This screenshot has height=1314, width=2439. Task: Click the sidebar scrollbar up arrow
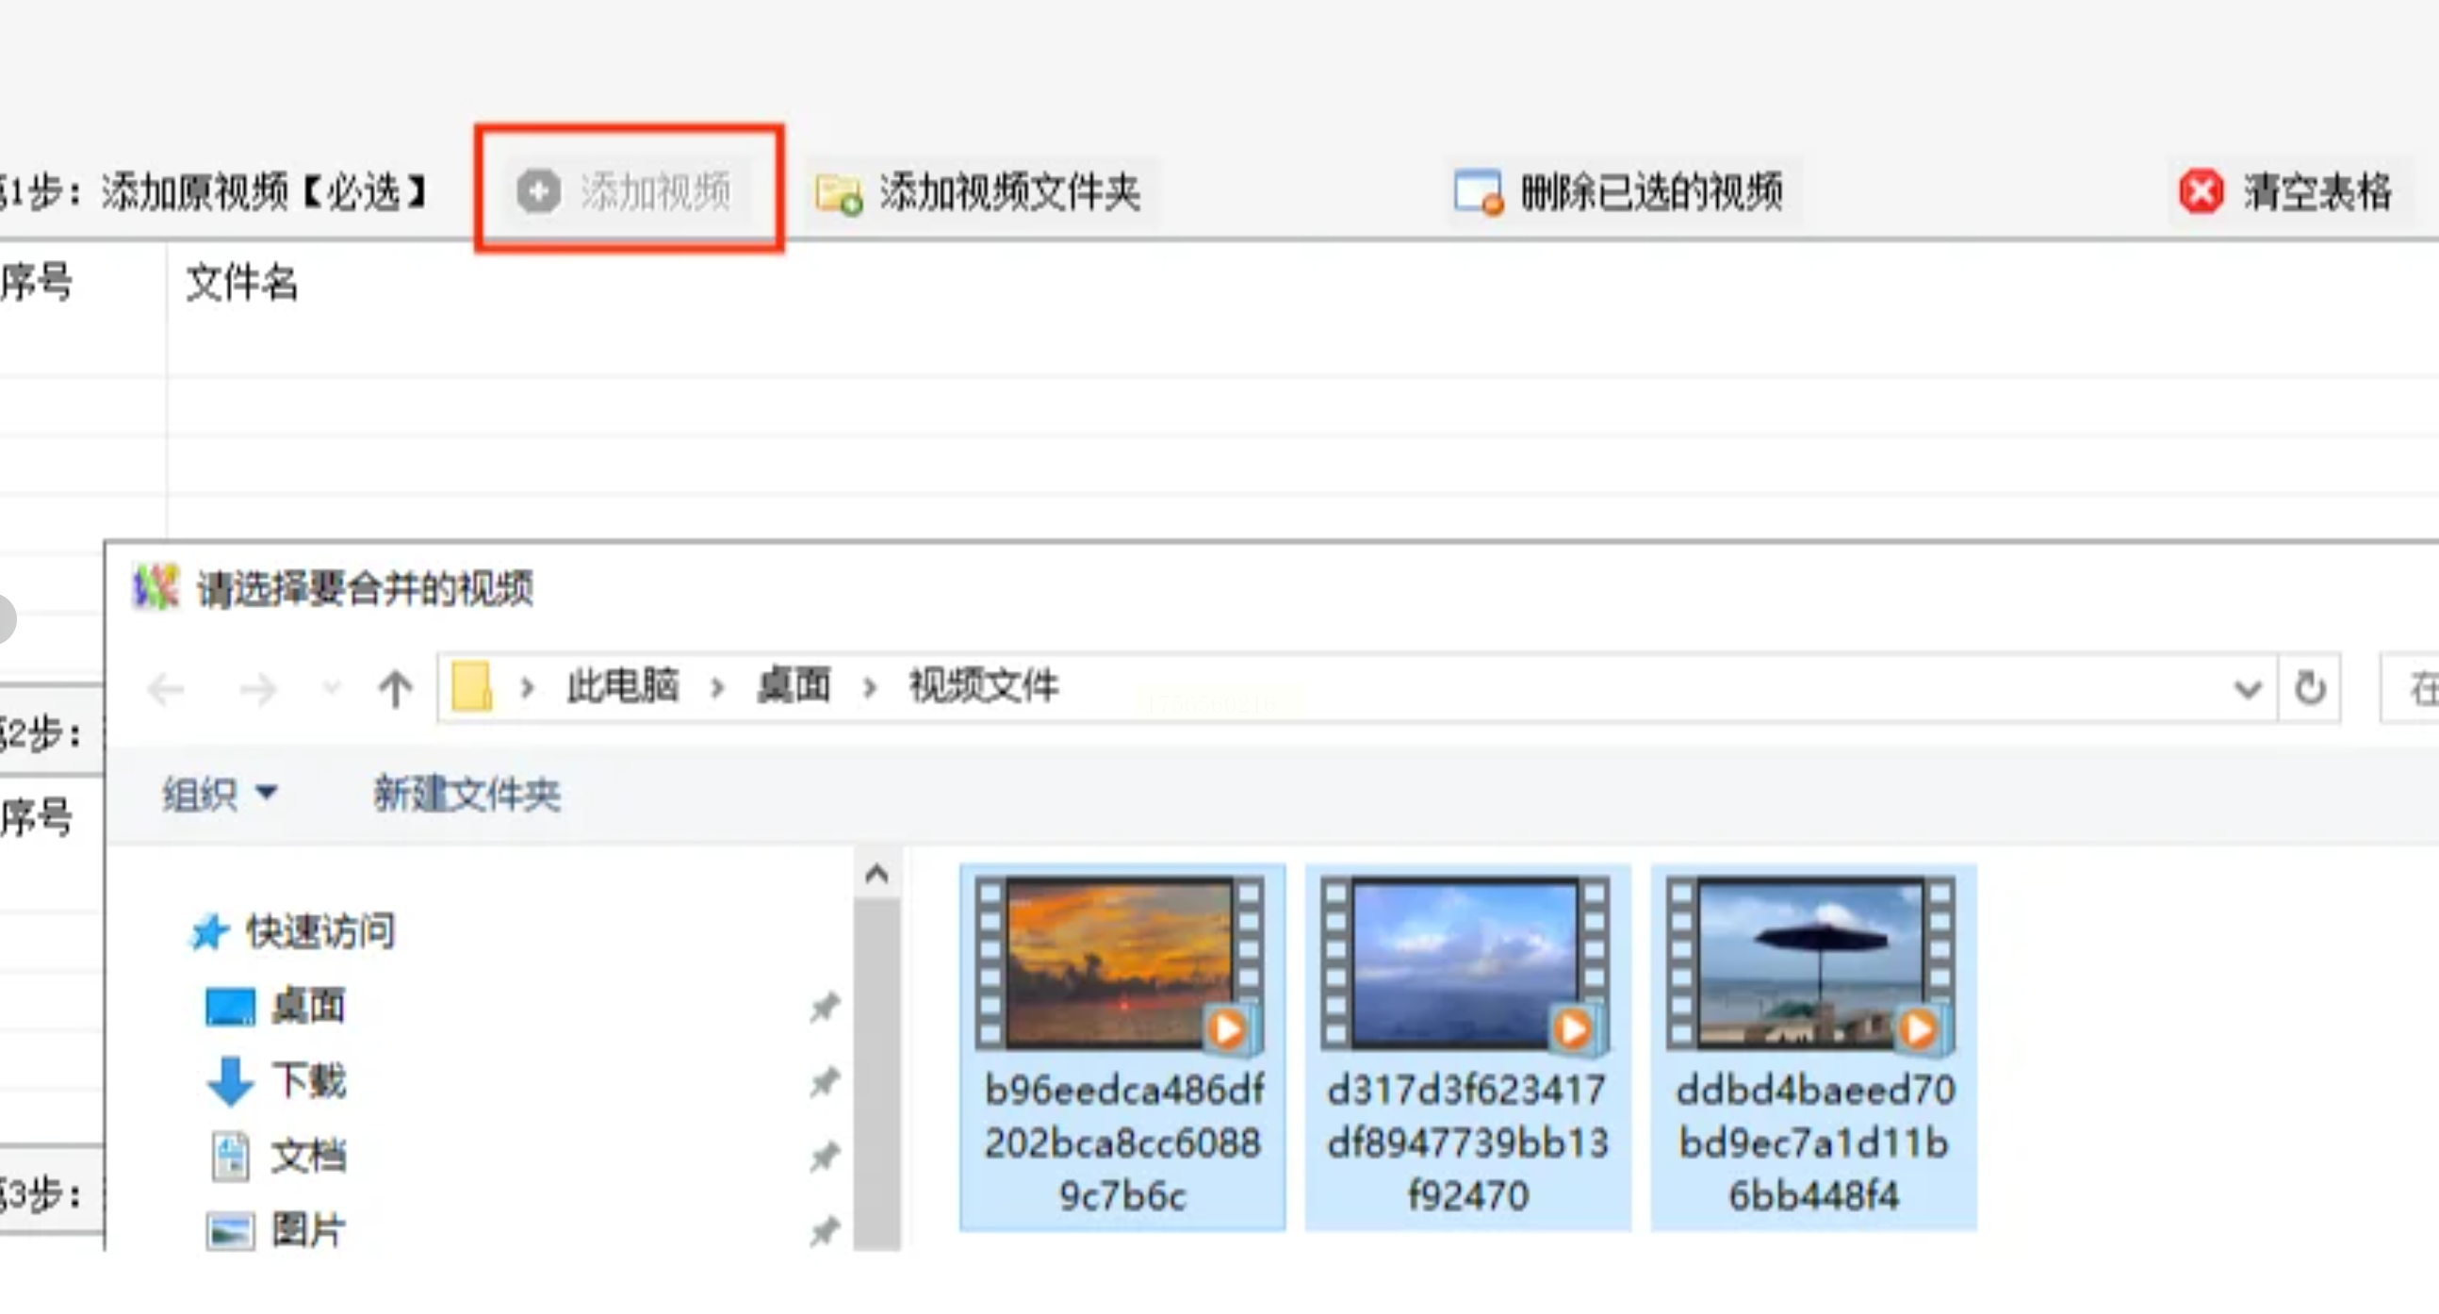[x=876, y=873]
